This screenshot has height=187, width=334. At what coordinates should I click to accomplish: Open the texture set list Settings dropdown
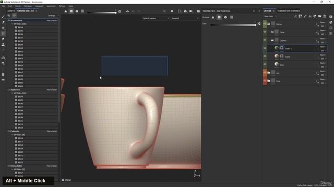click(x=53, y=16)
